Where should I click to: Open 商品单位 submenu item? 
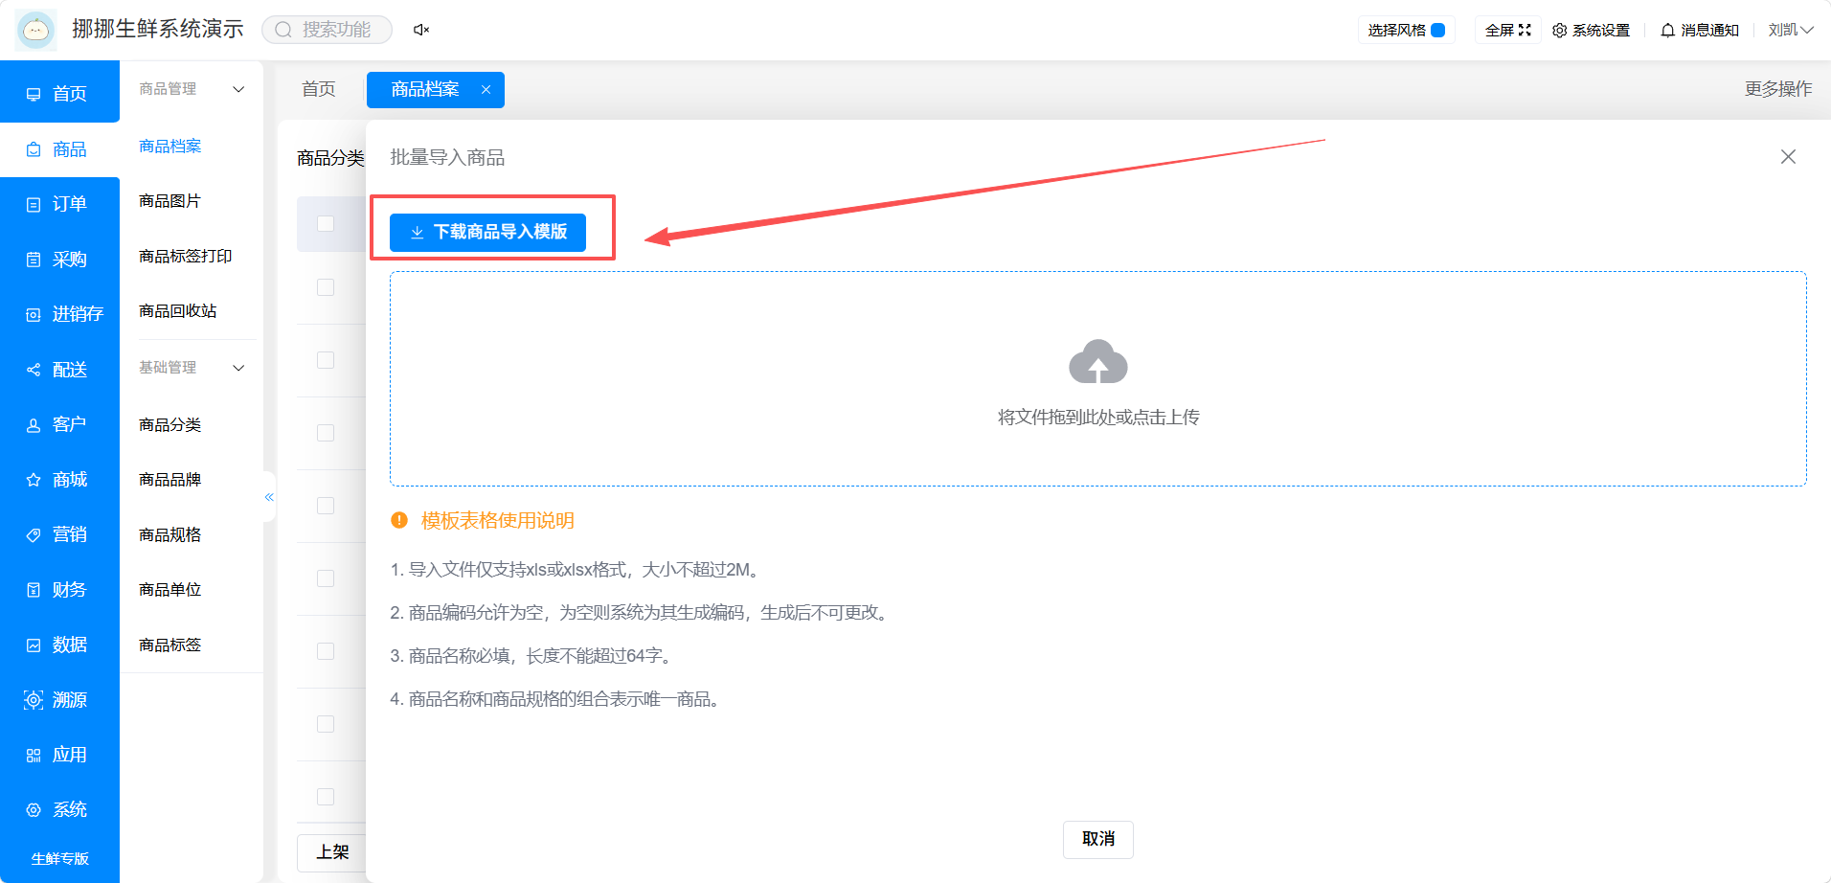coord(170,590)
